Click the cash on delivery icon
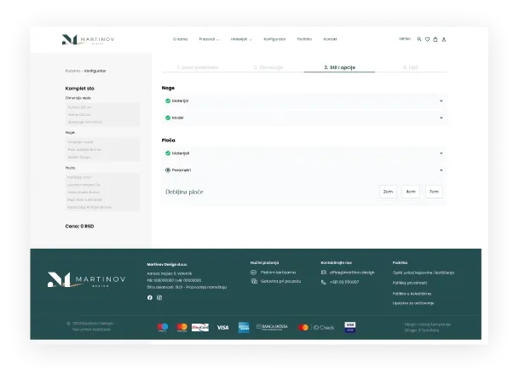Viewport: 519px width, 379px height. tap(254, 281)
